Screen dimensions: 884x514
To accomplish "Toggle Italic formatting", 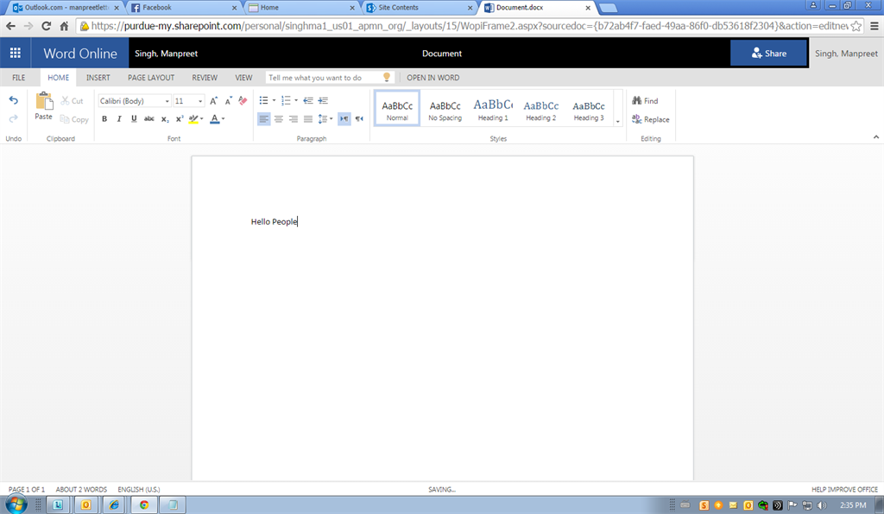I will tap(119, 119).
